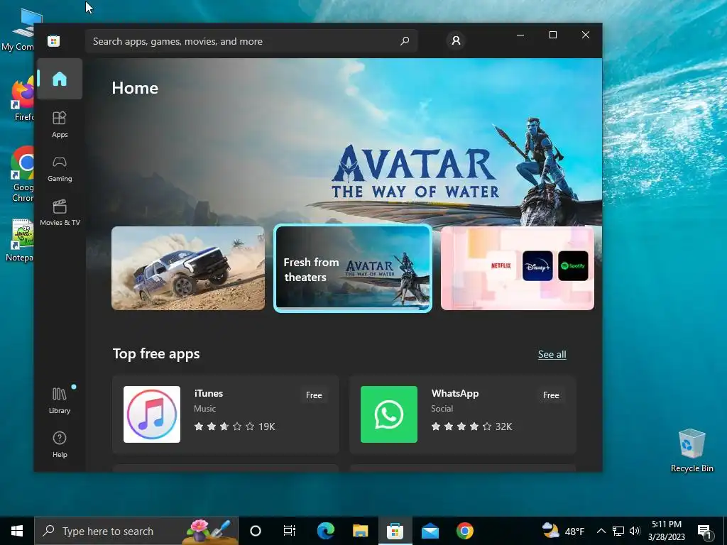Go to the Gaming section
Image resolution: width=727 pixels, height=545 pixels.
point(60,169)
